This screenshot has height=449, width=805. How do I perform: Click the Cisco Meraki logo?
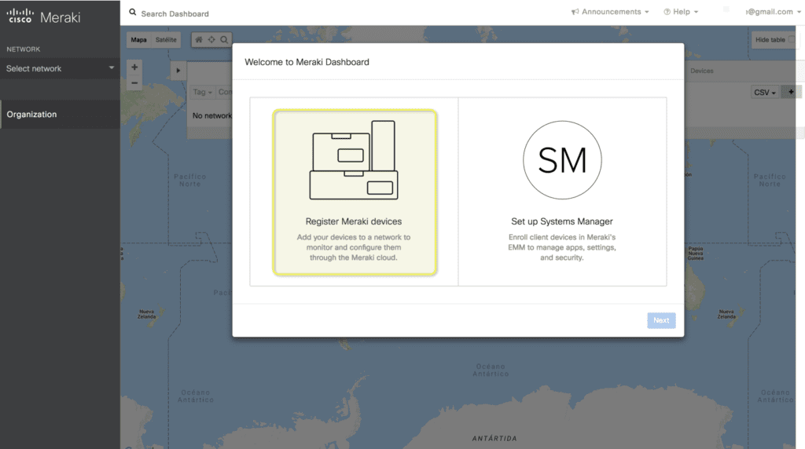click(x=43, y=16)
